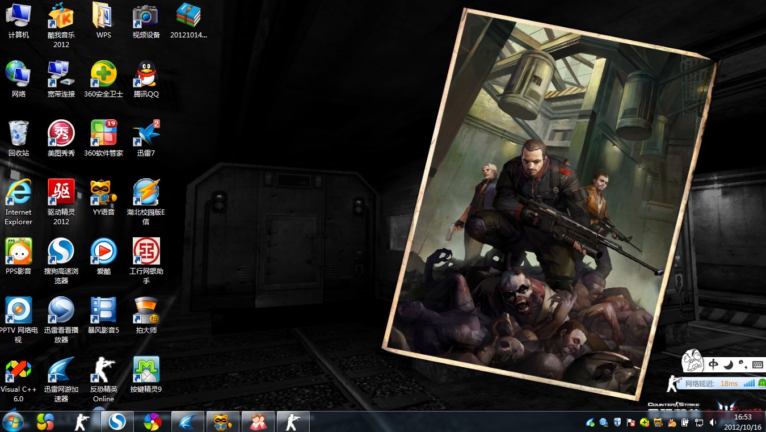
Task: Open YY raccoon tray icon
Action: pos(658,422)
